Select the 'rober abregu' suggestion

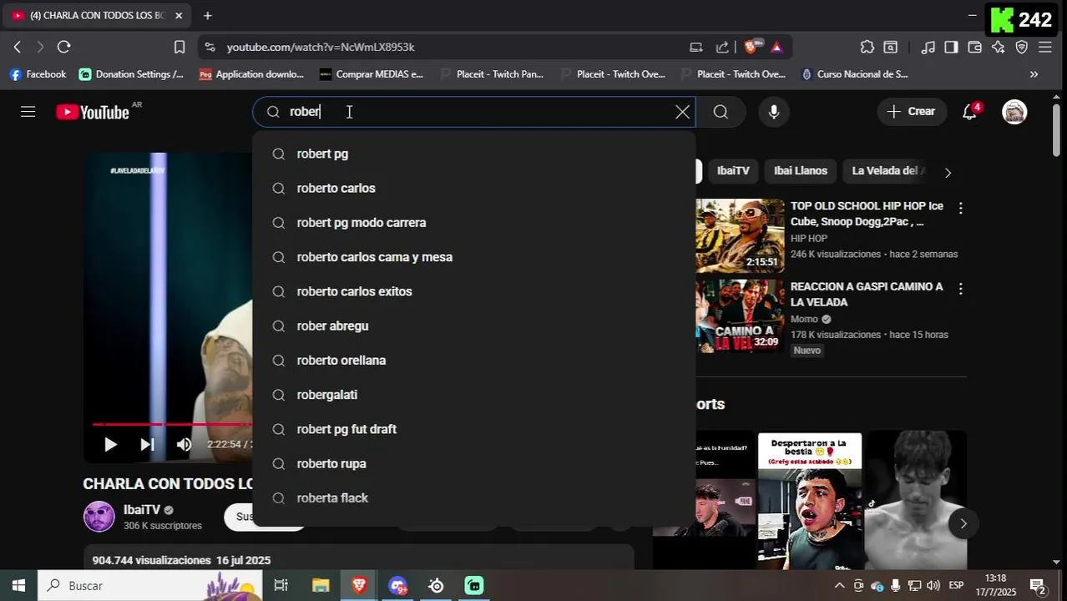coord(473,326)
